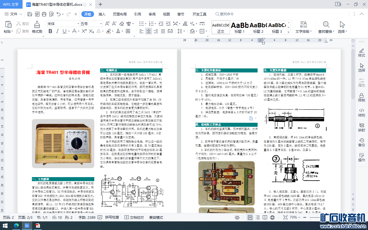The height and width of the screenshot is (230, 368).
Task: Select justify paragraph alignment
Action: 163,31
